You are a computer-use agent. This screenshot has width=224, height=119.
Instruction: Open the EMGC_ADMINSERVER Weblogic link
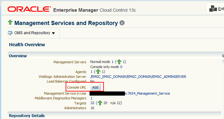[138, 77]
